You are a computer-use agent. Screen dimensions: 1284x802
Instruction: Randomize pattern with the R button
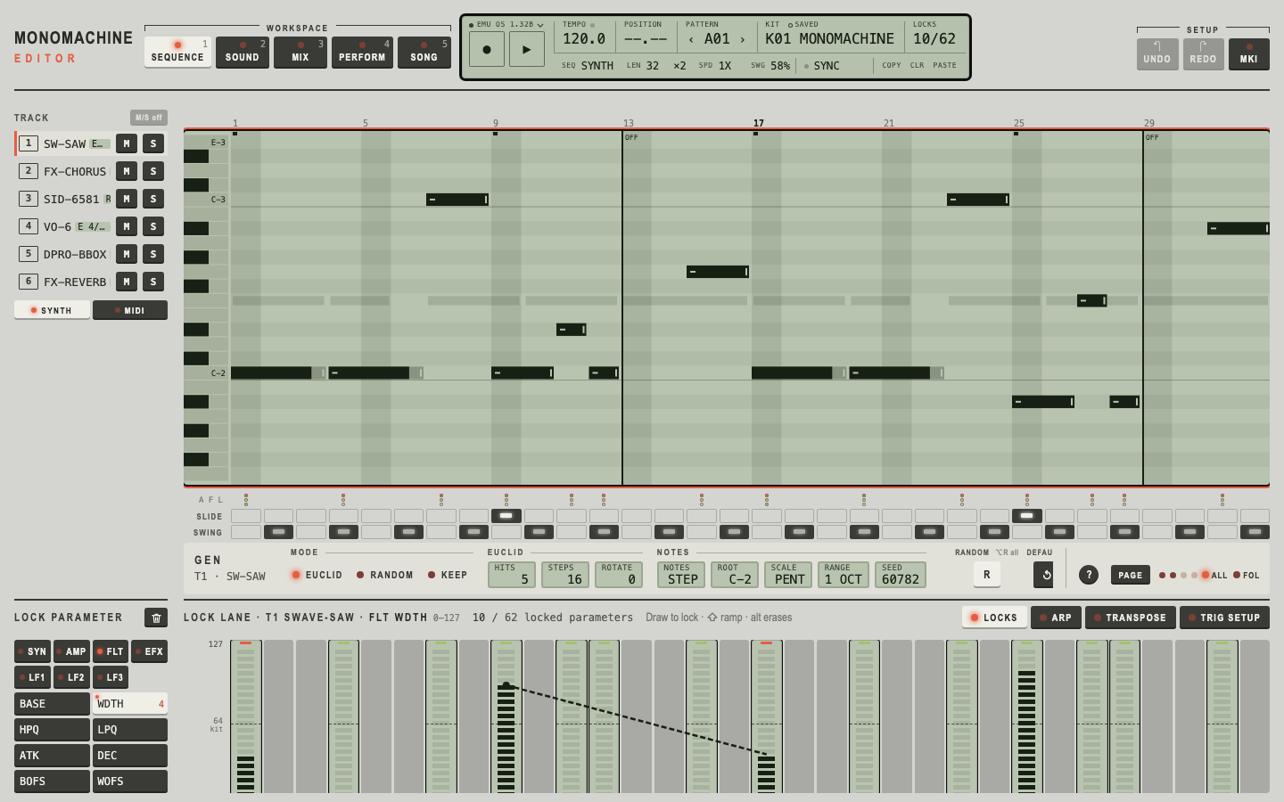[987, 575]
